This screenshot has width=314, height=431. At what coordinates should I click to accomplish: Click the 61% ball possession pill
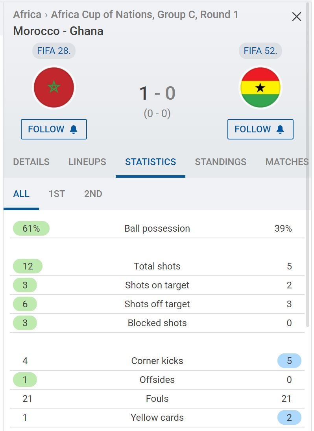[x=31, y=229]
